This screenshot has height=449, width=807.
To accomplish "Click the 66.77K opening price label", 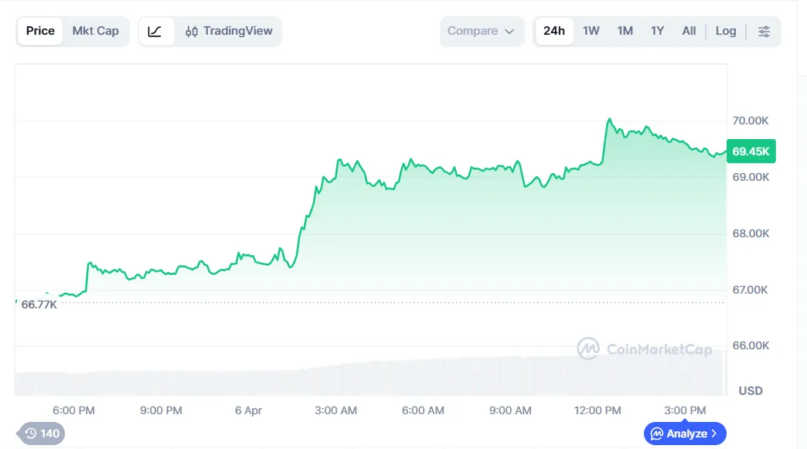I will tap(39, 304).
